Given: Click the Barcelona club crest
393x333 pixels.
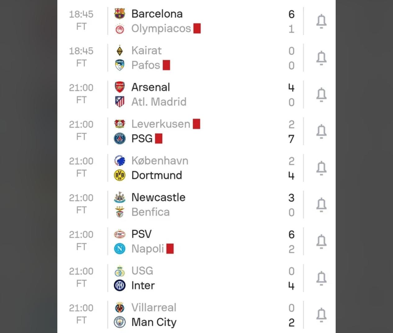Looking at the screenshot, I should pos(120,14).
